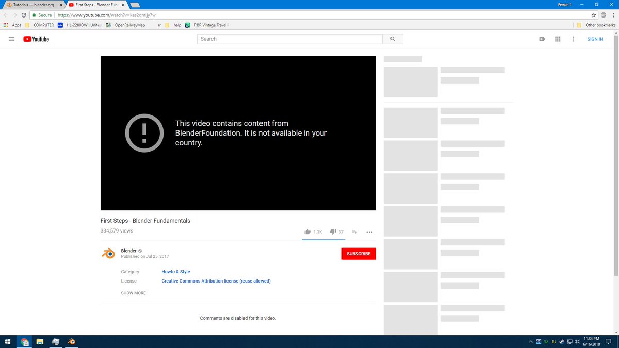Open the YouTube apps grid icon
The width and height of the screenshot is (619, 348).
point(558,39)
